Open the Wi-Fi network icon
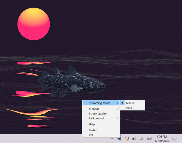The height and width of the screenshot is (143, 182). point(142,139)
